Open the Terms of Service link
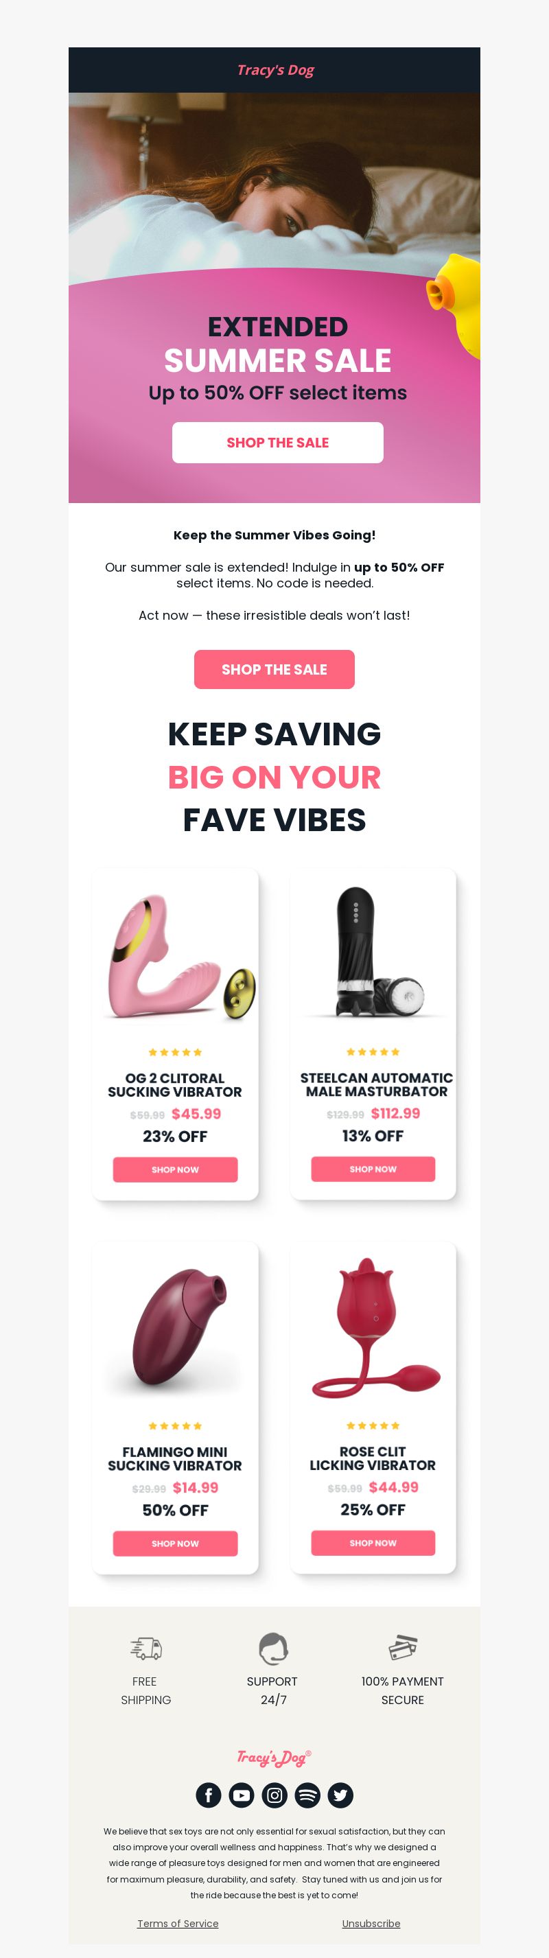This screenshot has width=549, height=1958. coord(178,1923)
